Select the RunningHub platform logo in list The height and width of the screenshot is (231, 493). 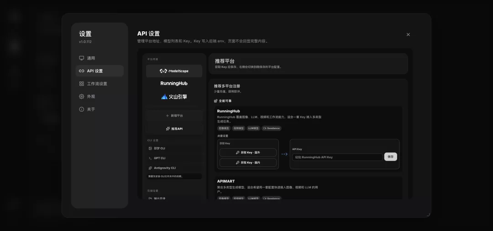tap(174, 84)
